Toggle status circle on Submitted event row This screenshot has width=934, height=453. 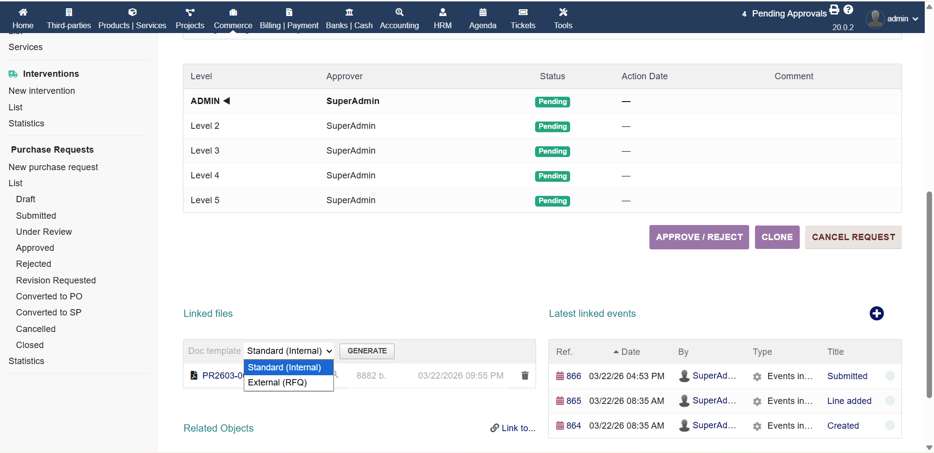[890, 376]
